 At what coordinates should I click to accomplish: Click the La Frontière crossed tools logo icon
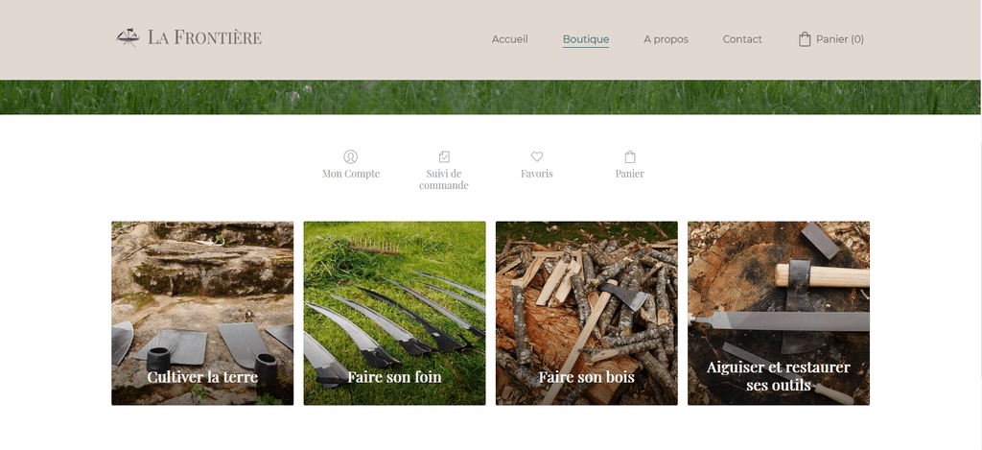pyautogui.click(x=128, y=37)
